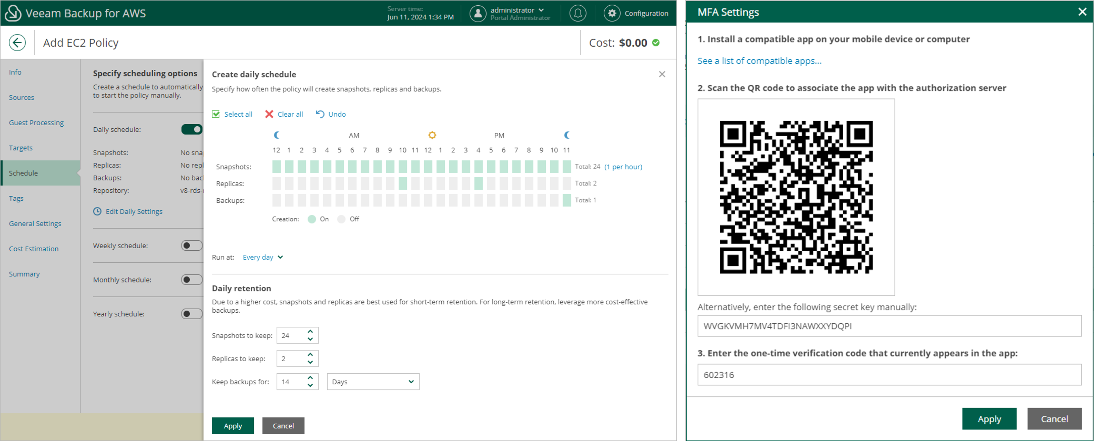Click the verification code input field
Screen dimensions: 1094x441
point(889,375)
